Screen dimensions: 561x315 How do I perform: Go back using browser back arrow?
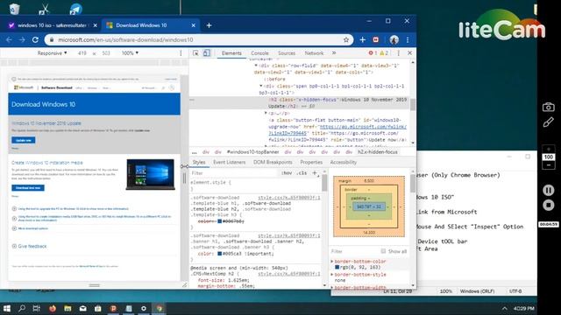(9, 39)
